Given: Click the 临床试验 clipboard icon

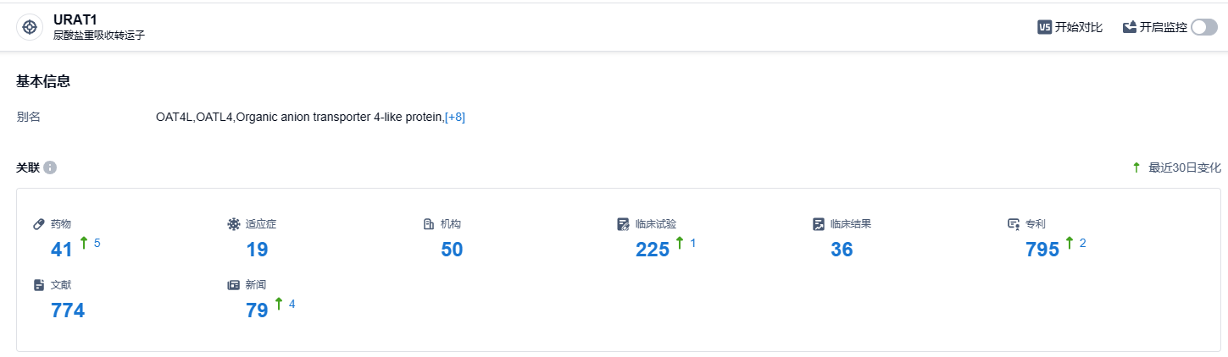Looking at the screenshot, I should [624, 224].
